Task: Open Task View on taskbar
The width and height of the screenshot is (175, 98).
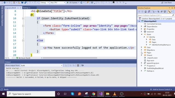Action: (x=65, y=94)
